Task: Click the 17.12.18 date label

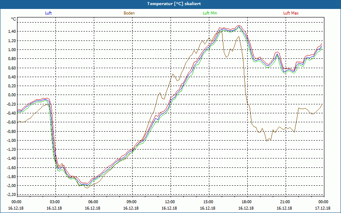Action: (323, 208)
